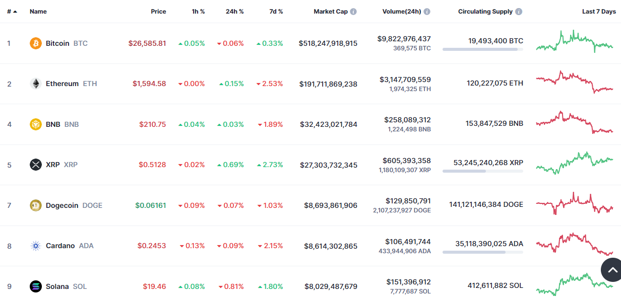The image size is (621, 298).
Task: Sort by Name column header
Action: (x=38, y=12)
